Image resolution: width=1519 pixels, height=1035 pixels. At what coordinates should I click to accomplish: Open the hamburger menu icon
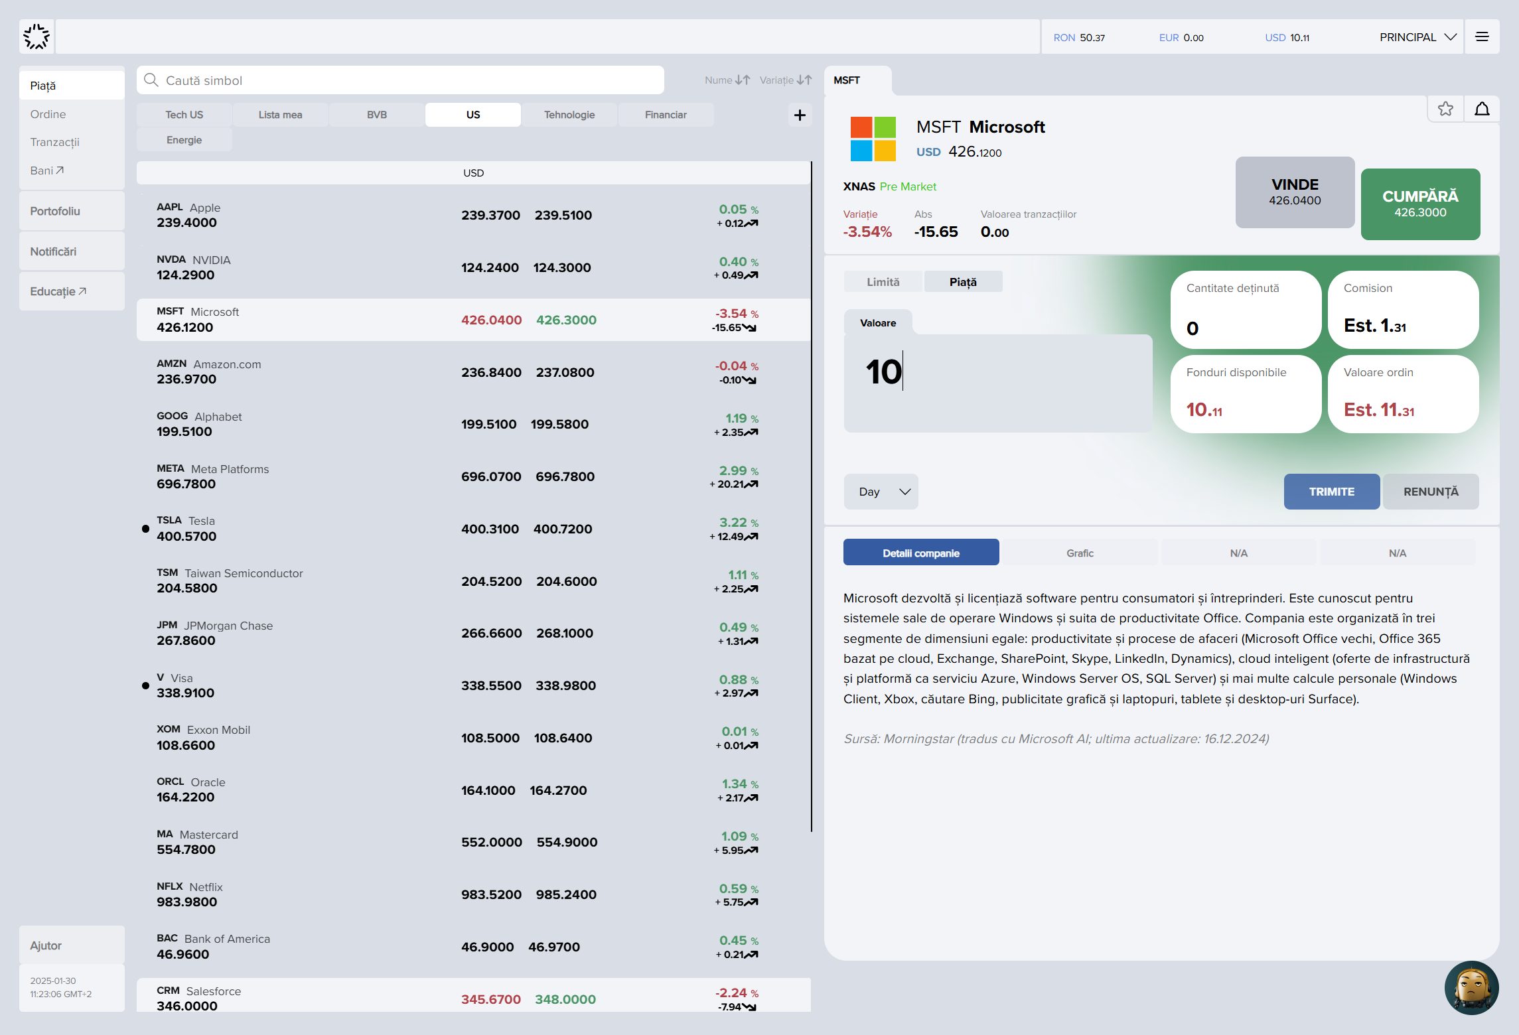point(1482,37)
